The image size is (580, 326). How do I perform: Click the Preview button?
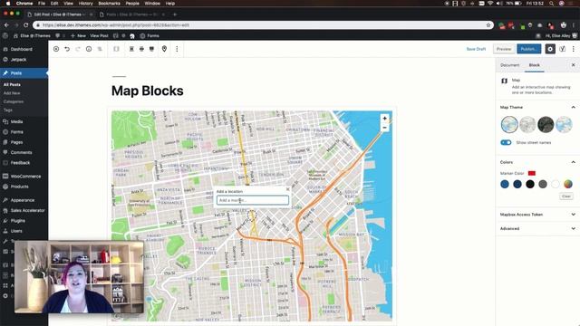point(504,49)
